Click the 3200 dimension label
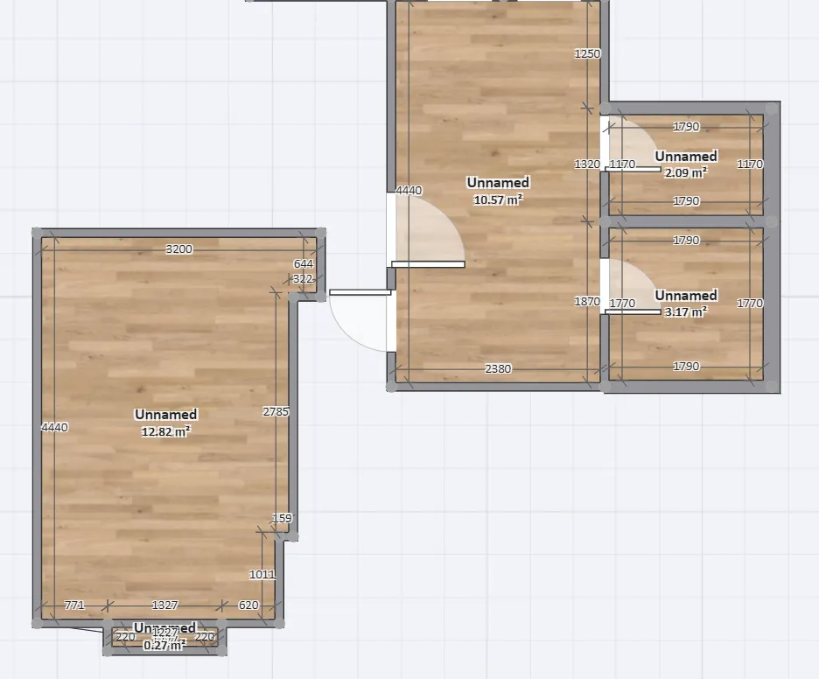This screenshot has height=679, width=819. pyautogui.click(x=179, y=249)
